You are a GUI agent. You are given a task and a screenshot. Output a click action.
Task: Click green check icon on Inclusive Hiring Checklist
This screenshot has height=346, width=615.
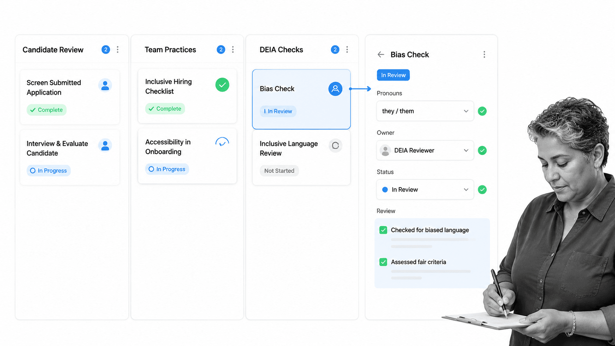click(222, 85)
